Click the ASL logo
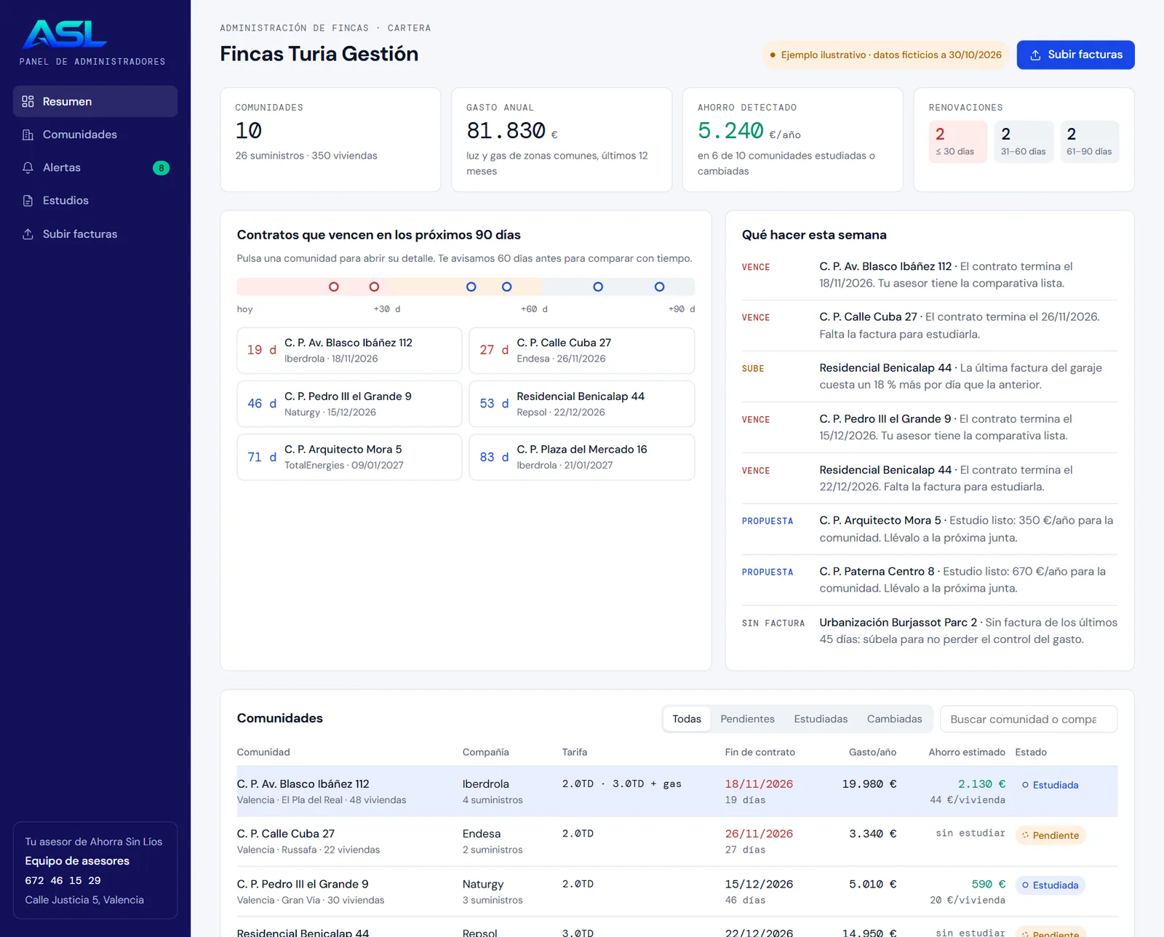This screenshot has width=1164, height=937. [x=65, y=34]
